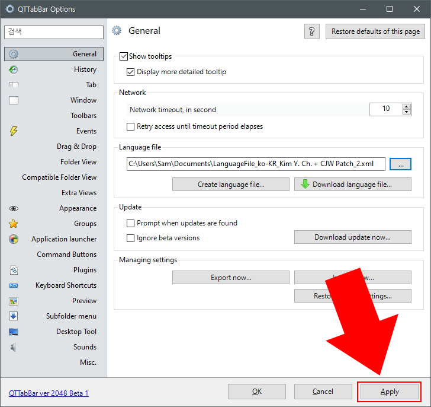This screenshot has height=407, width=431.
Task: Select Groups category
Action: (x=54, y=224)
